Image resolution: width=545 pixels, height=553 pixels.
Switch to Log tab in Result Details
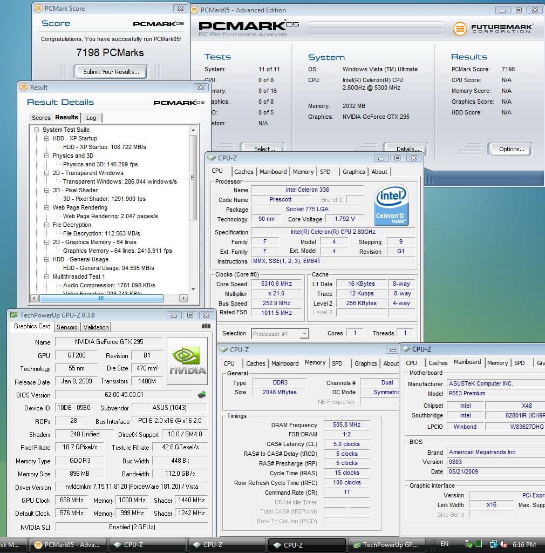tap(91, 118)
